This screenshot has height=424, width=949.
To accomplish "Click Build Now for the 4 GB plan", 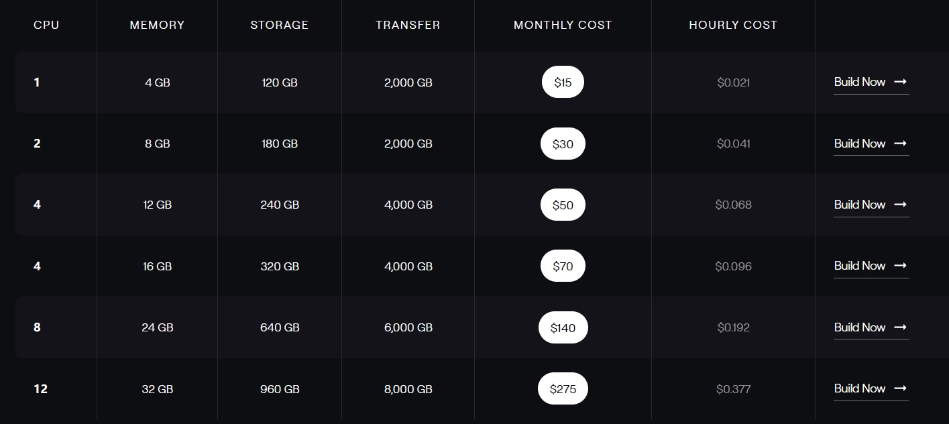I will 860,82.
